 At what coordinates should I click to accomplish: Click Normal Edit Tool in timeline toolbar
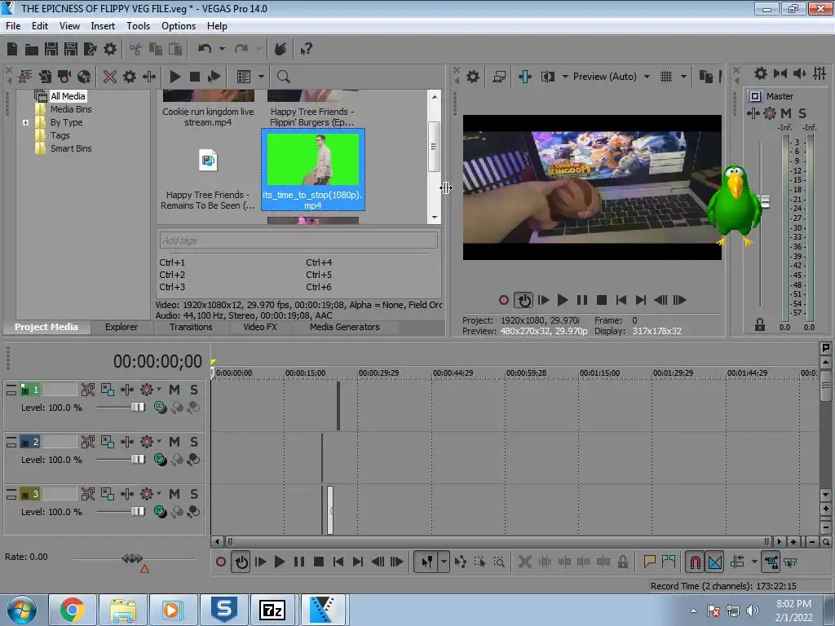(x=427, y=562)
